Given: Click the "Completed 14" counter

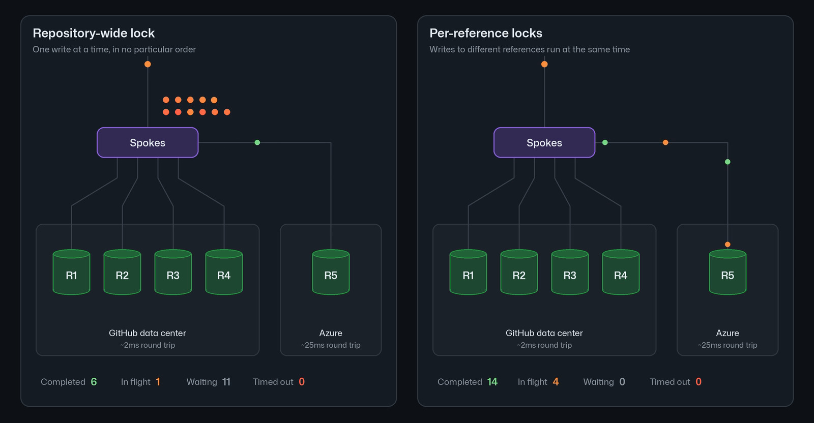Looking at the screenshot, I should tap(468, 382).
